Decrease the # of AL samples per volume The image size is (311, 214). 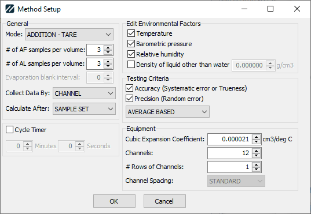[x=108, y=66]
